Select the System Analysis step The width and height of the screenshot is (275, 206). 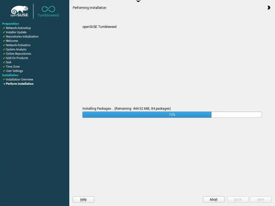[x=16, y=49]
